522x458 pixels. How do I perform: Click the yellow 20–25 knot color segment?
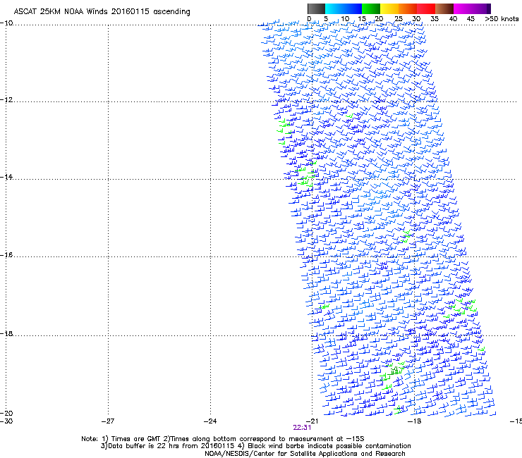[x=389, y=8]
